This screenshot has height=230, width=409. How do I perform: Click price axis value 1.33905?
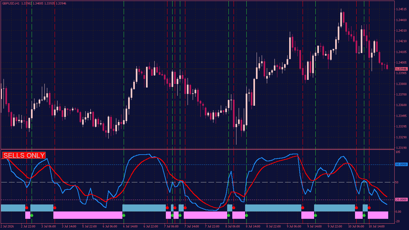click(x=401, y=73)
